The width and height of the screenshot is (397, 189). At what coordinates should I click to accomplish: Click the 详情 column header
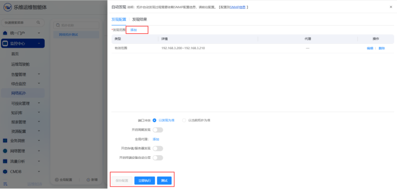click(x=164, y=39)
